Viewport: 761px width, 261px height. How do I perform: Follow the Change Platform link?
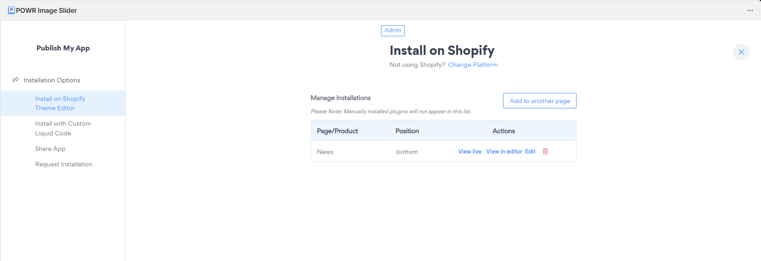pyautogui.click(x=473, y=65)
